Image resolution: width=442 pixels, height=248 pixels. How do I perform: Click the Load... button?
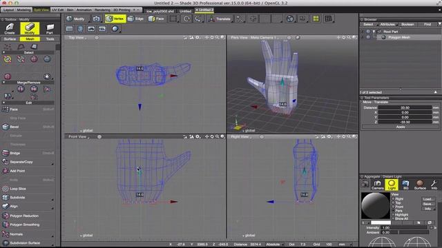pyautogui.click(x=428, y=199)
